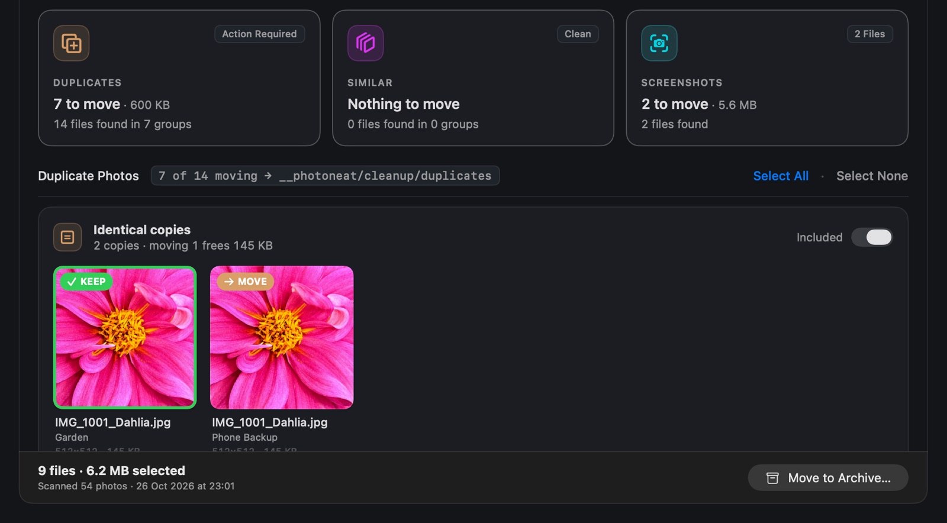Click the 'Included' label text
947x523 pixels.
819,237
